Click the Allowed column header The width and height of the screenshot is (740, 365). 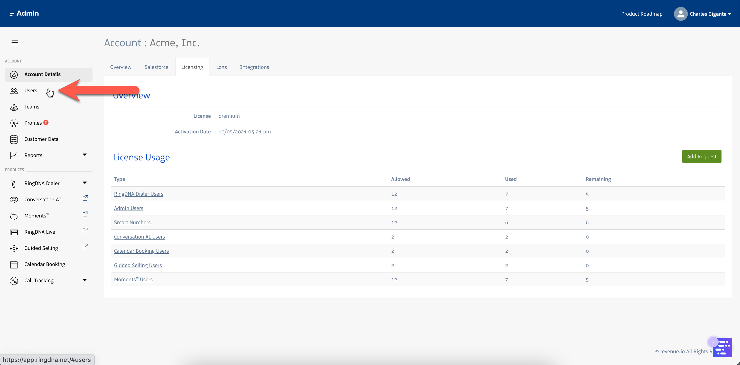(400, 179)
